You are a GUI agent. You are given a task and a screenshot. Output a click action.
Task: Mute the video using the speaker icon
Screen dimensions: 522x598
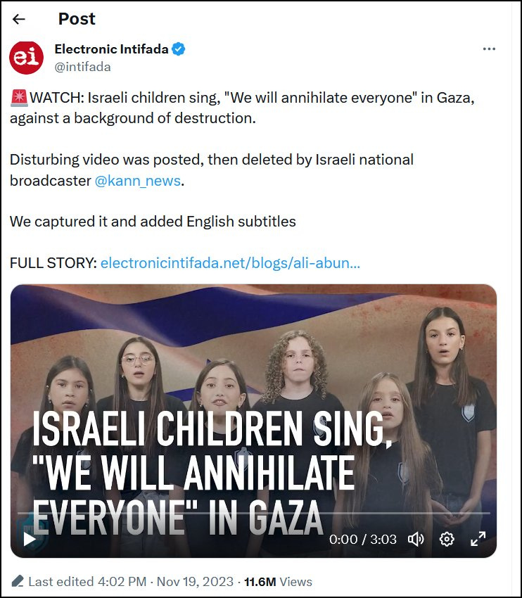416,539
